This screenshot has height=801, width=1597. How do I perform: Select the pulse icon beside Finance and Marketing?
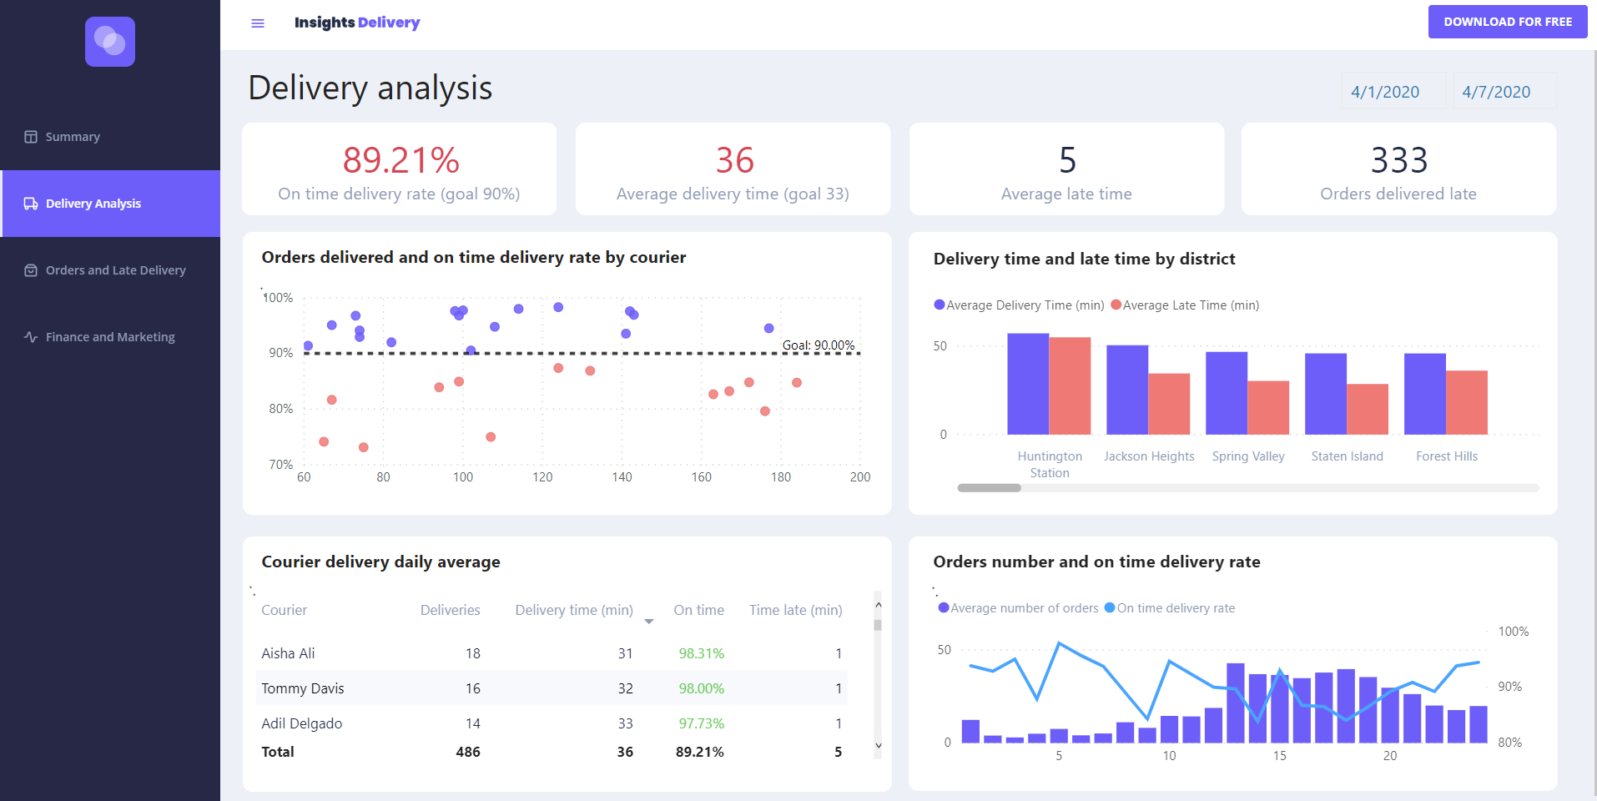pos(30,336)
